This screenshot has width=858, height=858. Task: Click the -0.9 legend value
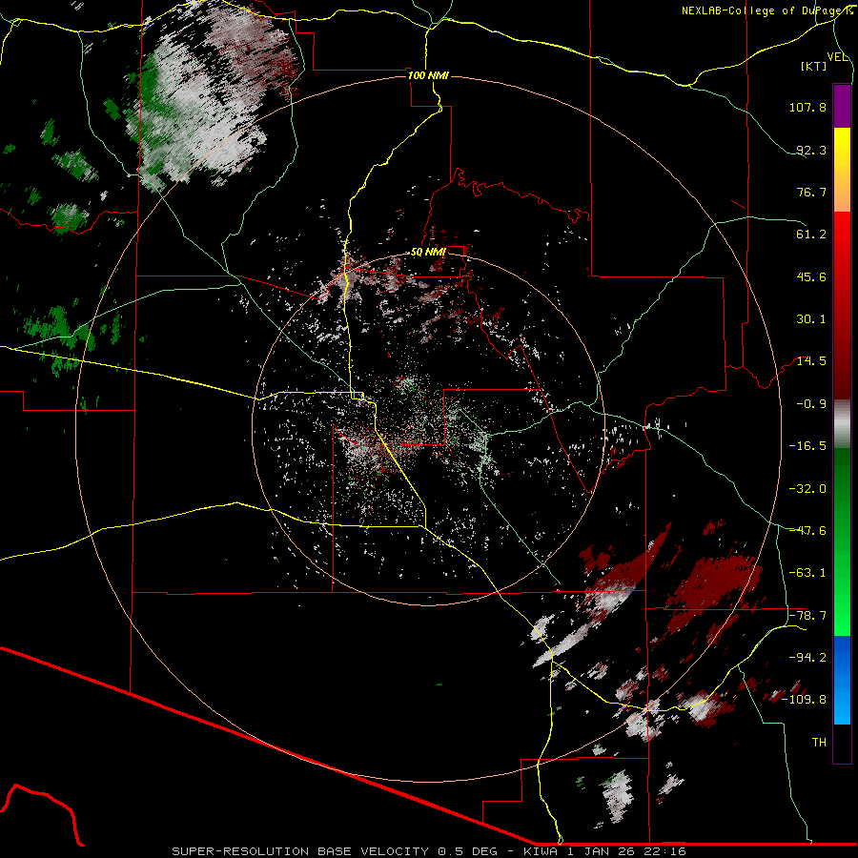click(x=811, y=404)
